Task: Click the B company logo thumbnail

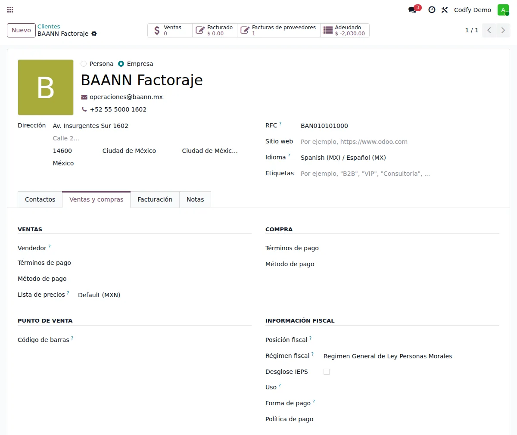Action: coord(46,87)
